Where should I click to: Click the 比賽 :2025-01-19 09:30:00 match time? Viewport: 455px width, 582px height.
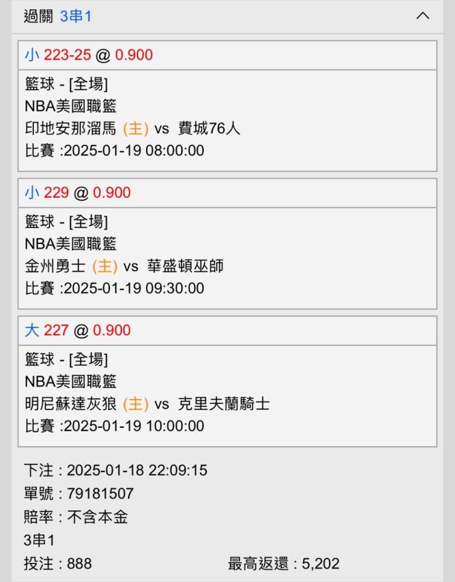click(114, 289)
